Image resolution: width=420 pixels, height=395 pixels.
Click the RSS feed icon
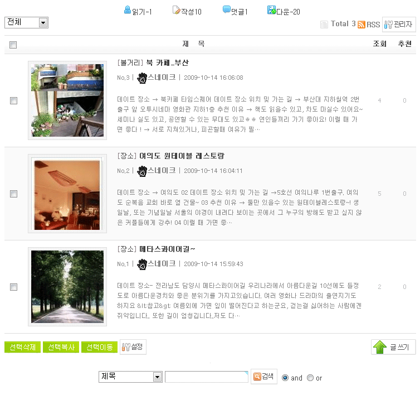click(x=362, y=25)
